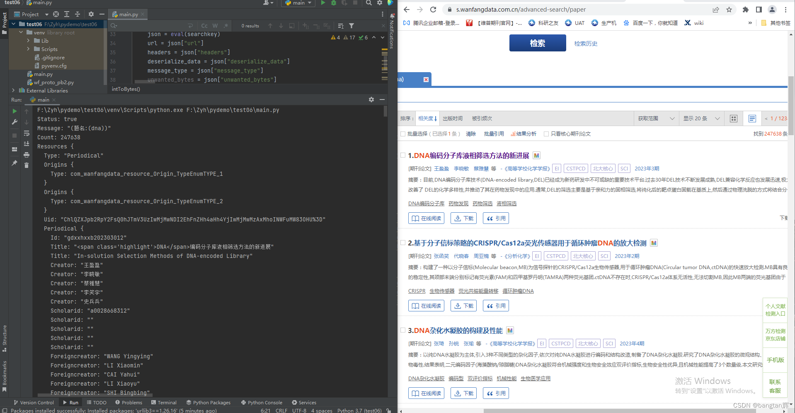Bookmark this page with the star icon
This screenshot has width=795, height=413.
click(729, 10)
